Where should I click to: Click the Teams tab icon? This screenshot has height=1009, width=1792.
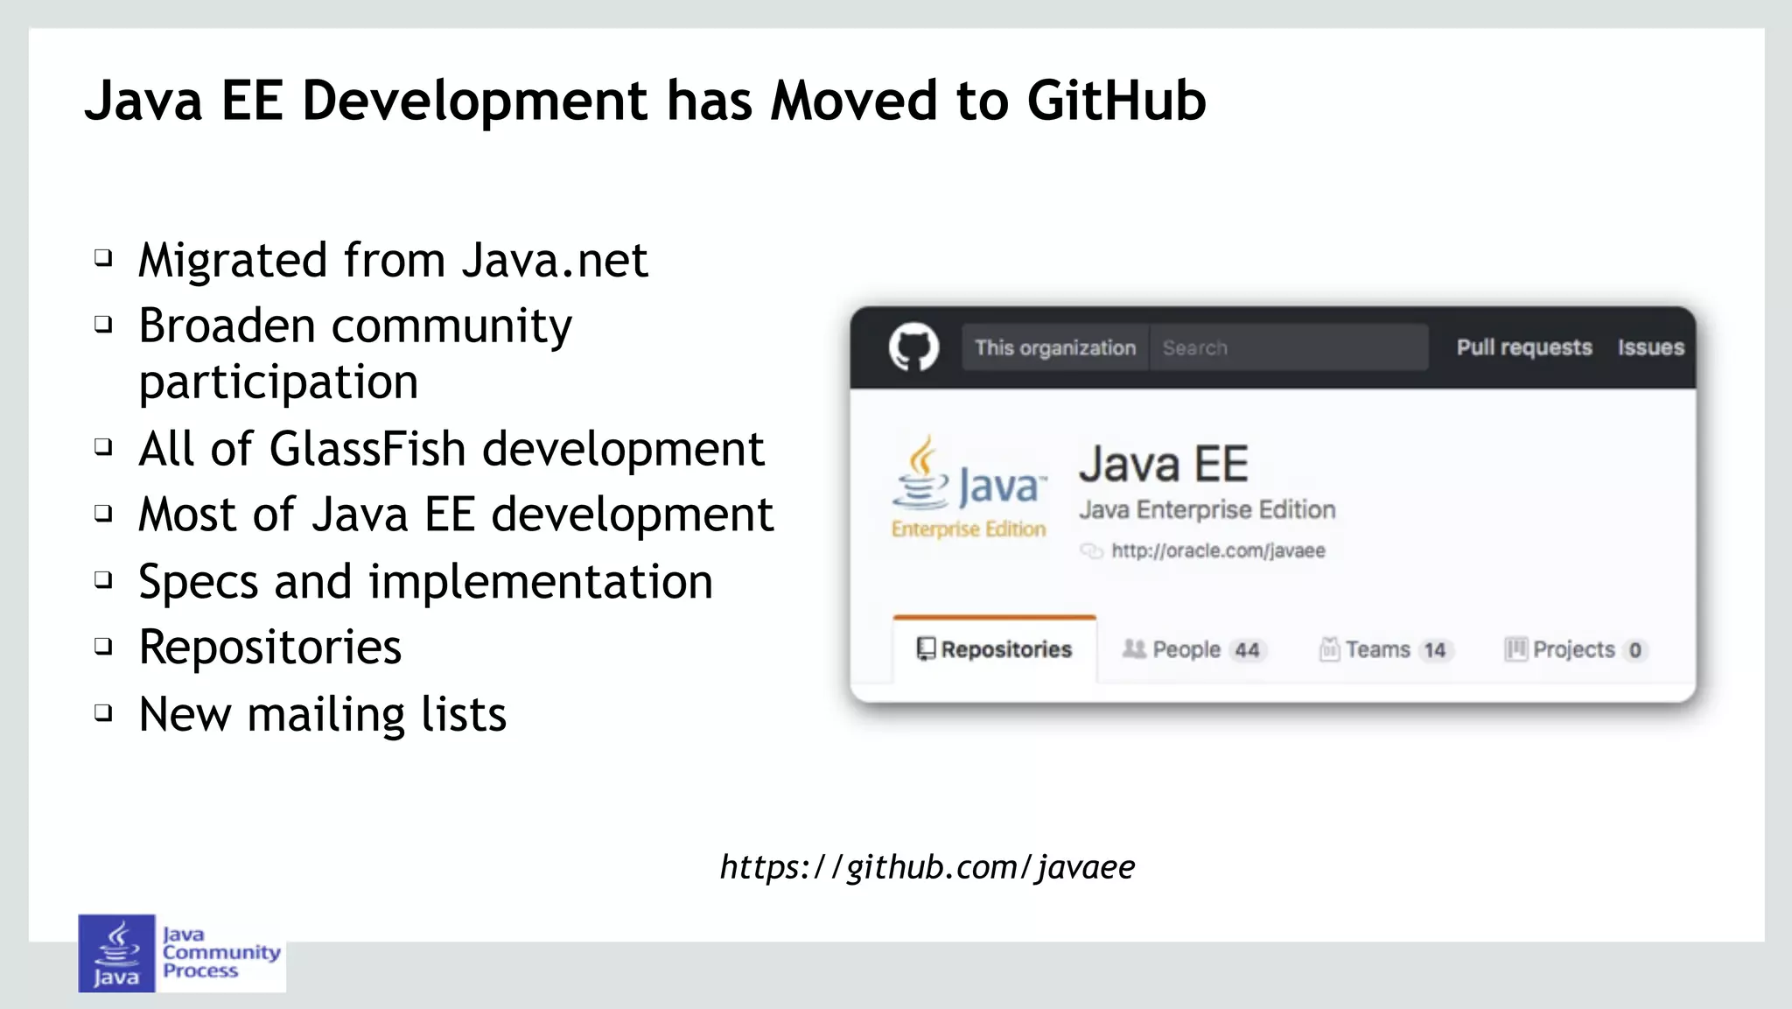1329,648
